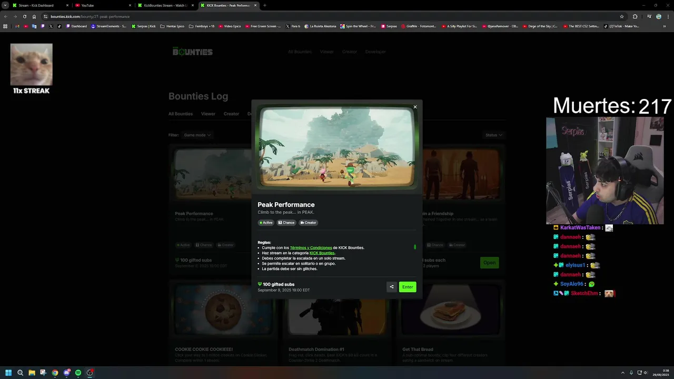Open the Términos y Condiciones link
This screenshot has width=674, height=379.
(x=311, y=247)
